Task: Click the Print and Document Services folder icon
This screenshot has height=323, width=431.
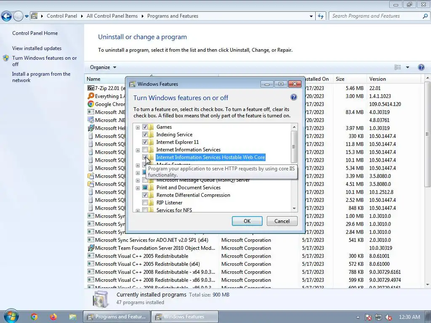Action: [x=151, y=188]
